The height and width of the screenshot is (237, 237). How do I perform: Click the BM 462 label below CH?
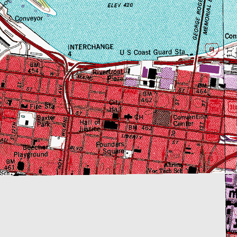pyautogui.click(x=140, y=128)
